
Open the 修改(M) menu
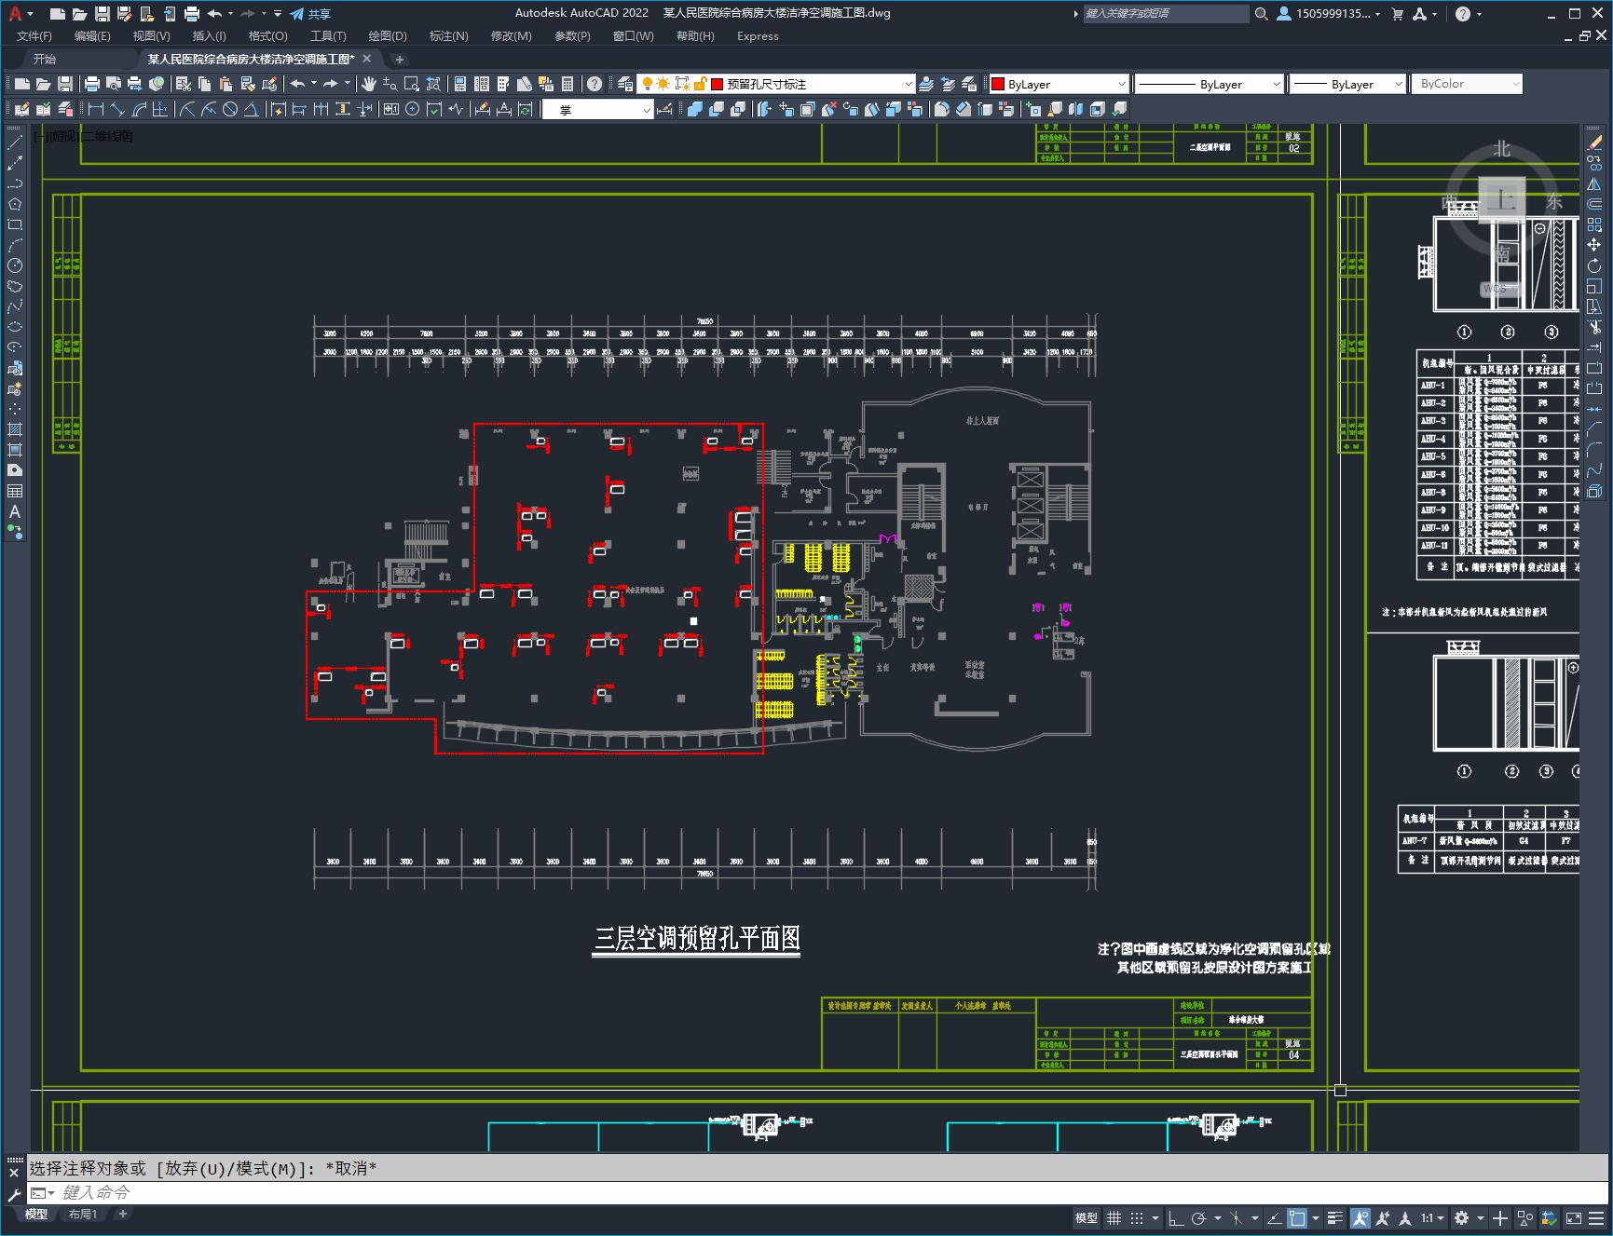pos(511,36)
